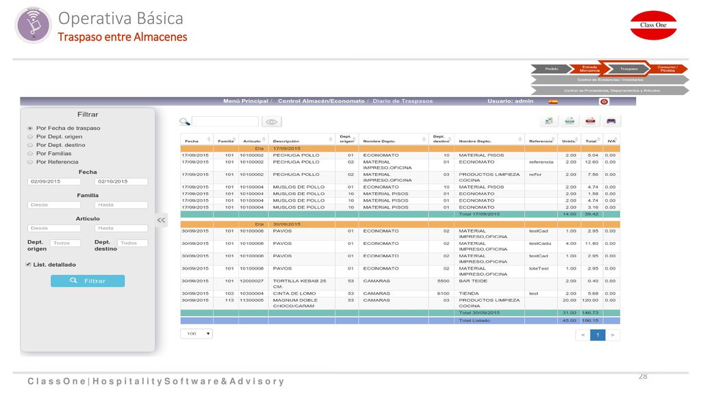The width and height of the screenshot is (701, 394).
Task: Click the blue Filtrar button
Action: tap(88, 281)
